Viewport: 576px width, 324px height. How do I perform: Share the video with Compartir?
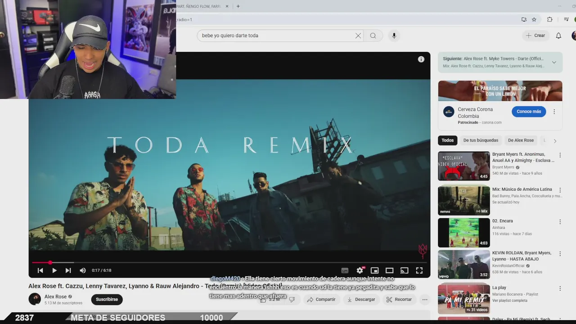[x=321, y=299]
